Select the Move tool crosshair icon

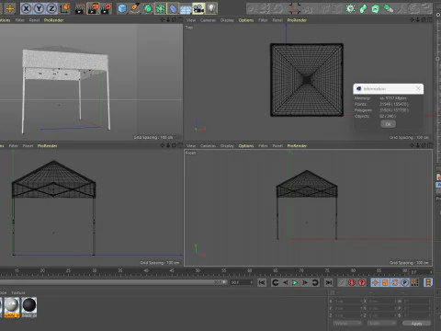tap(10, 8)
